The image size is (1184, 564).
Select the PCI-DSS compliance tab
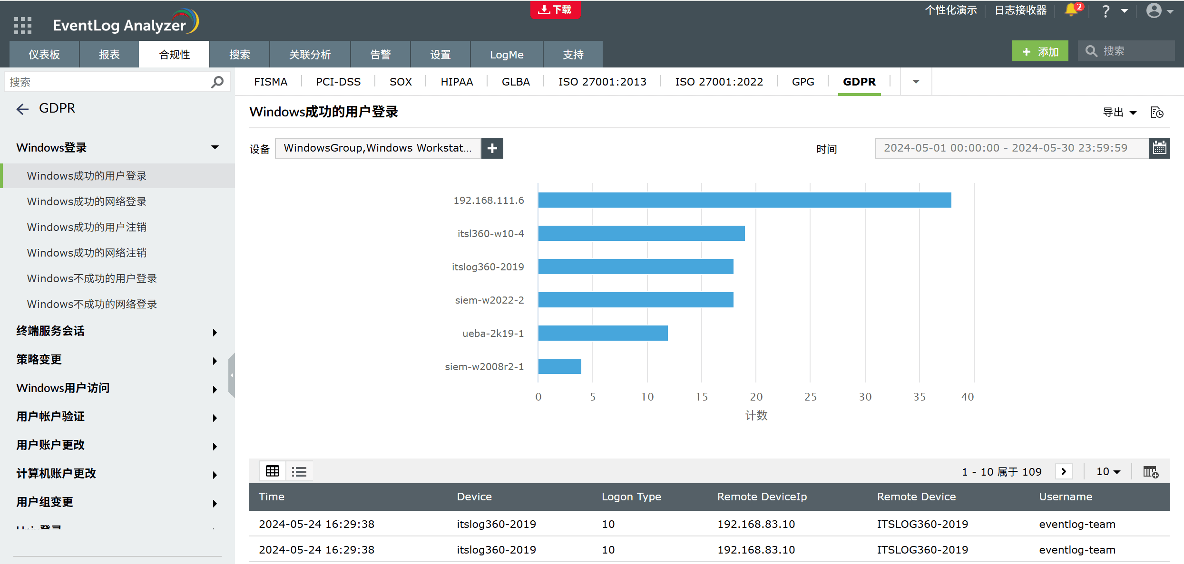338,82
